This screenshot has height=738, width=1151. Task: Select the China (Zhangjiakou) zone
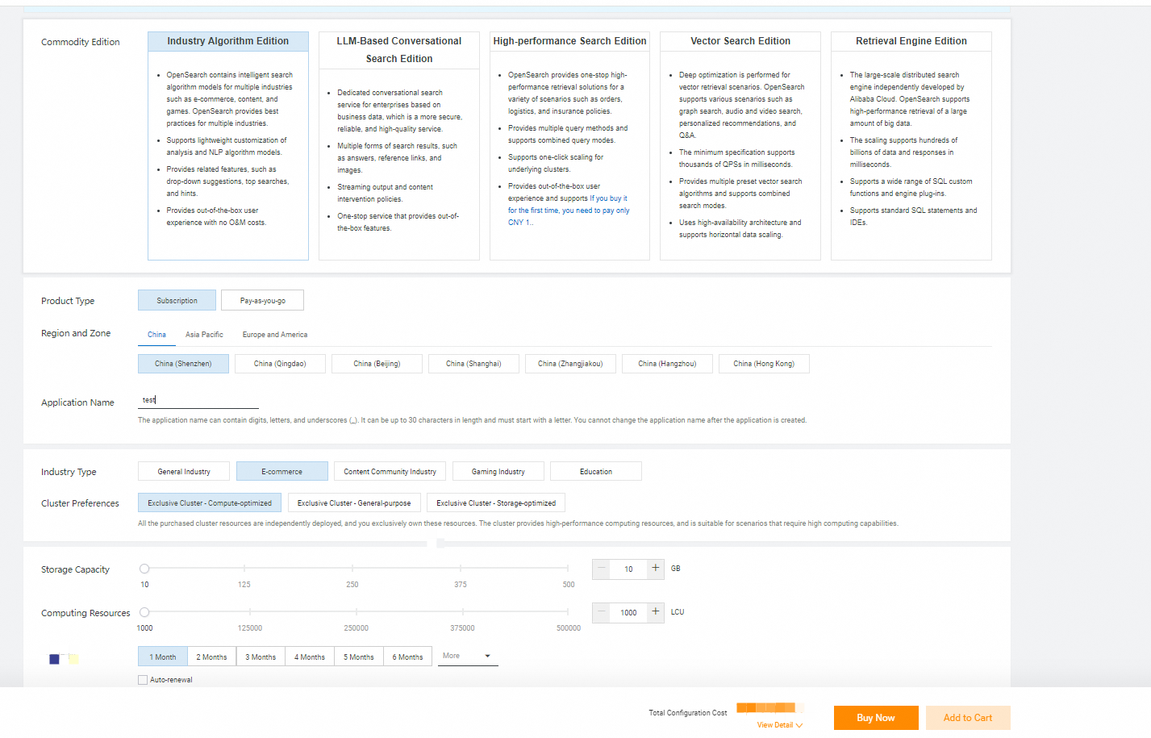570,364
